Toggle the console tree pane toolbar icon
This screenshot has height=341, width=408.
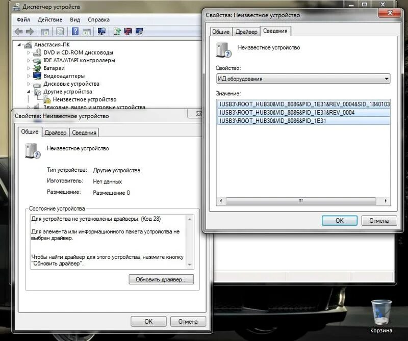(45, 32)
